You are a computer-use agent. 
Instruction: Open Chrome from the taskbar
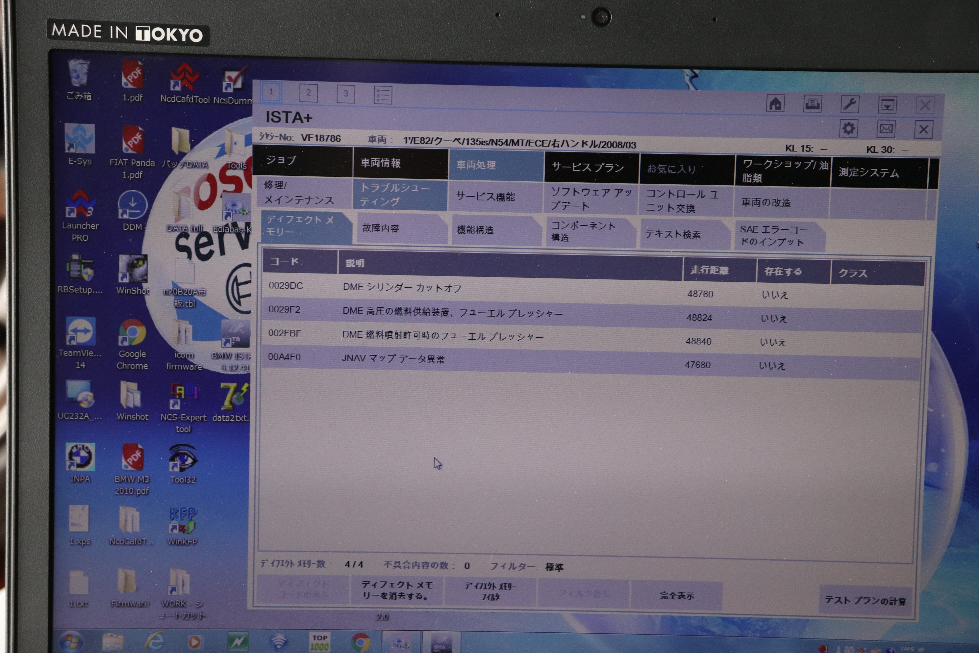361,642
